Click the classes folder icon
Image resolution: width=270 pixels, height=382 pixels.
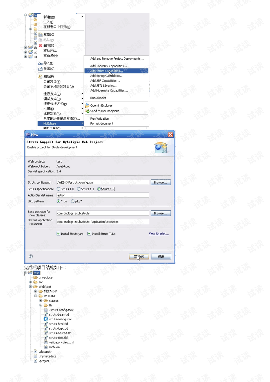pos(46,301)
